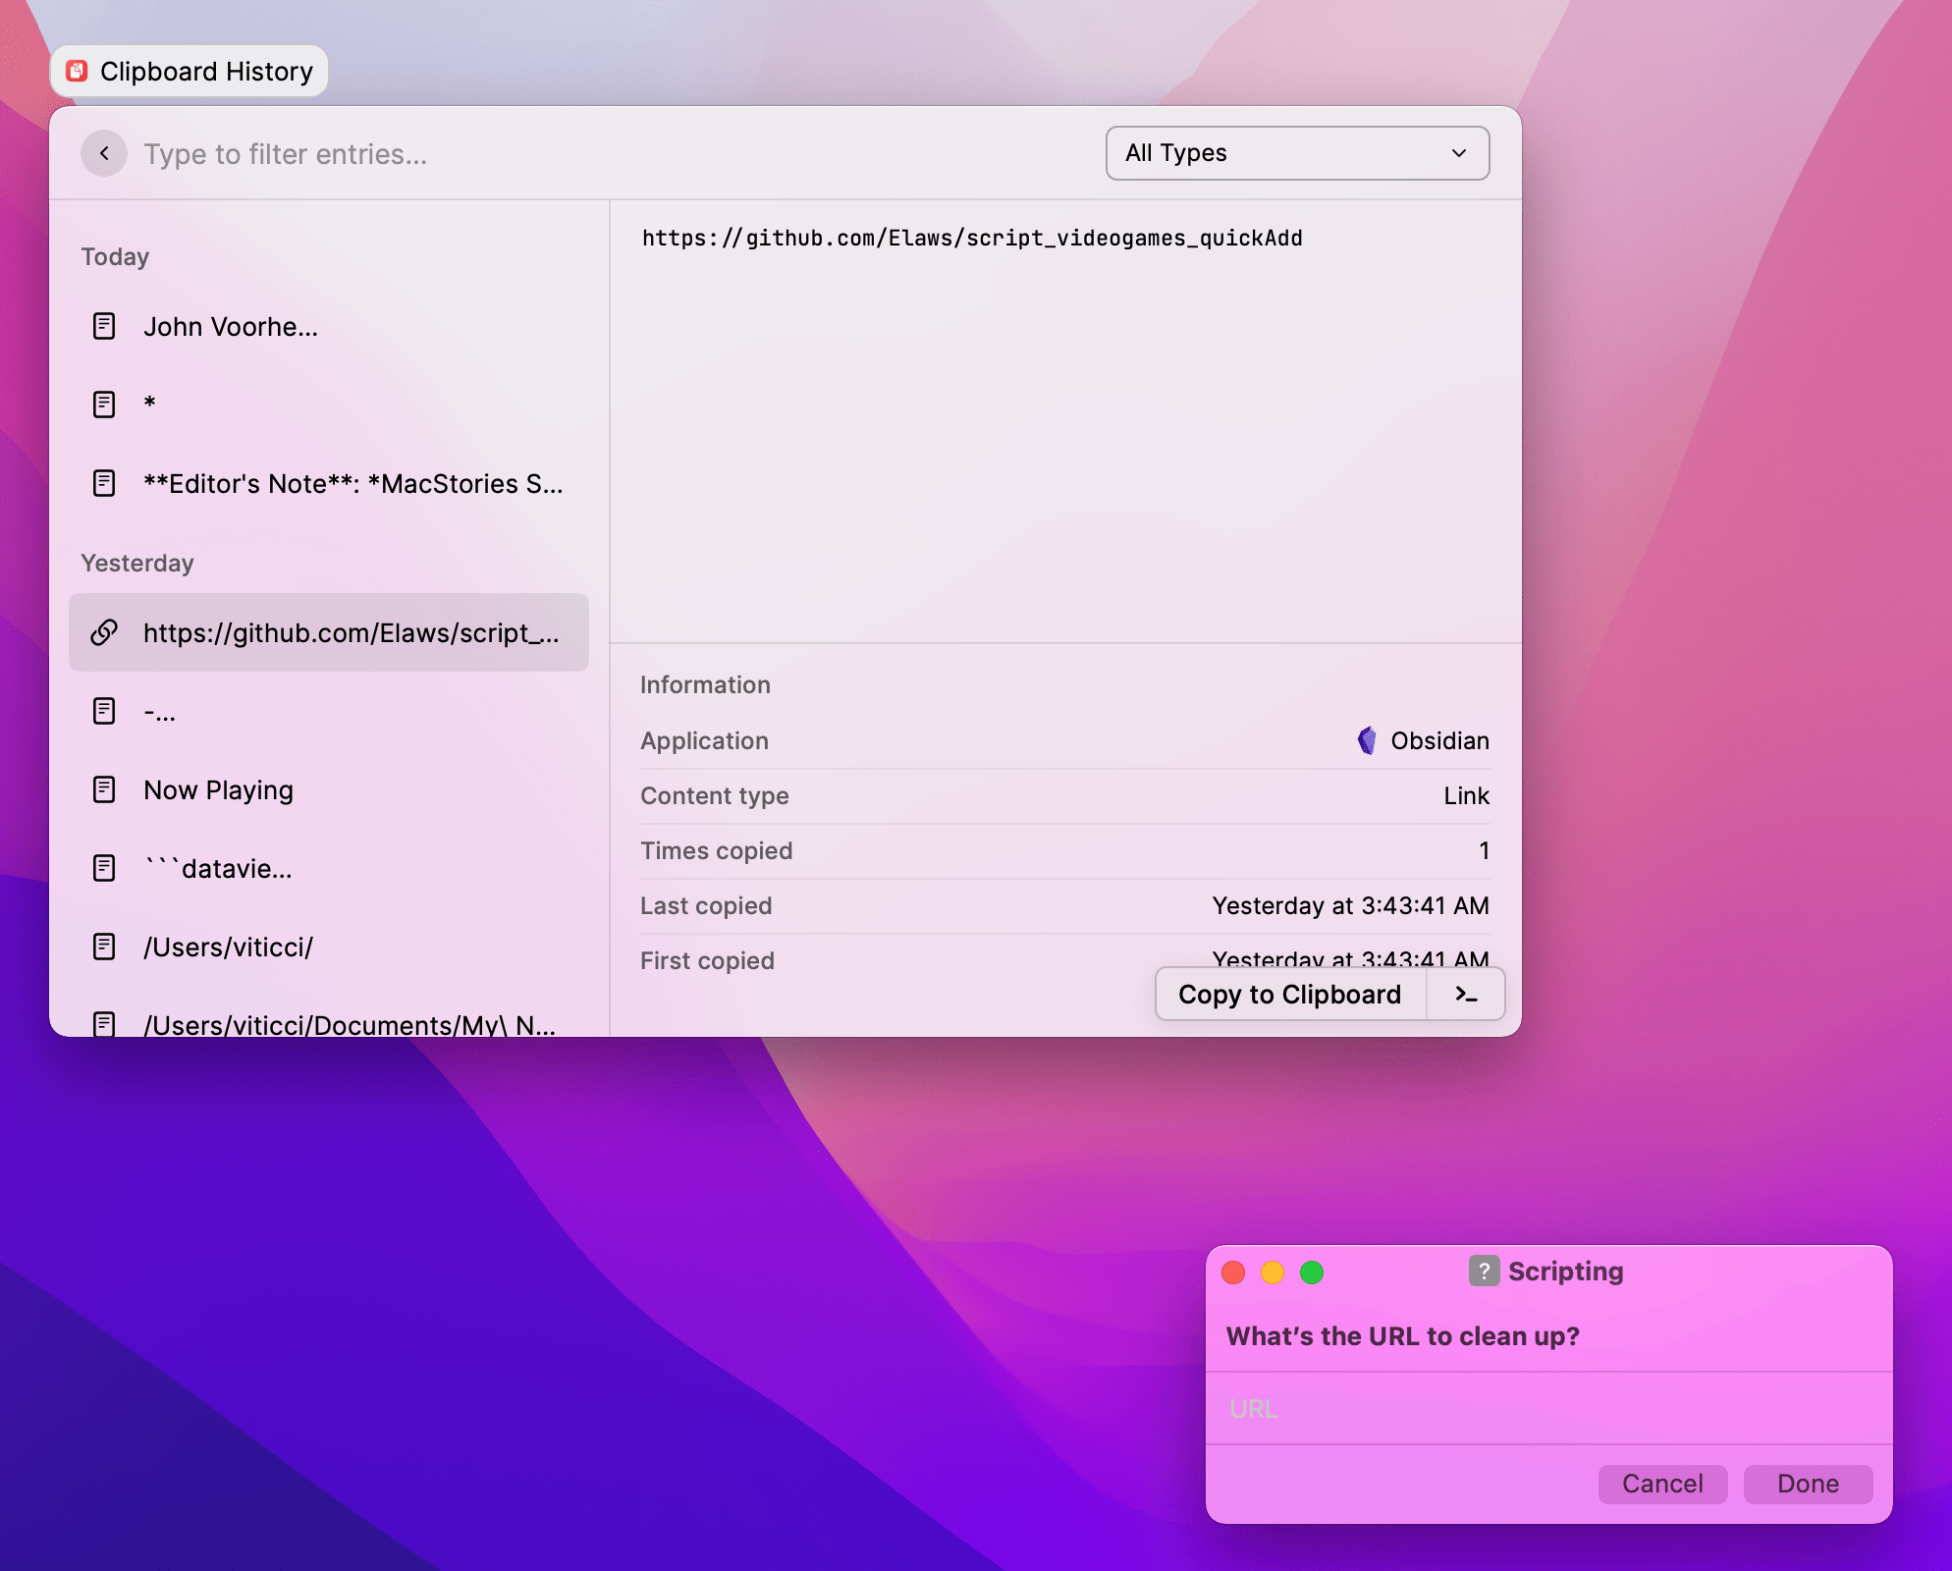Click the Obsidian application icon
The height and width of the screenshot is (1571, 1952).
click(1366, 740)
